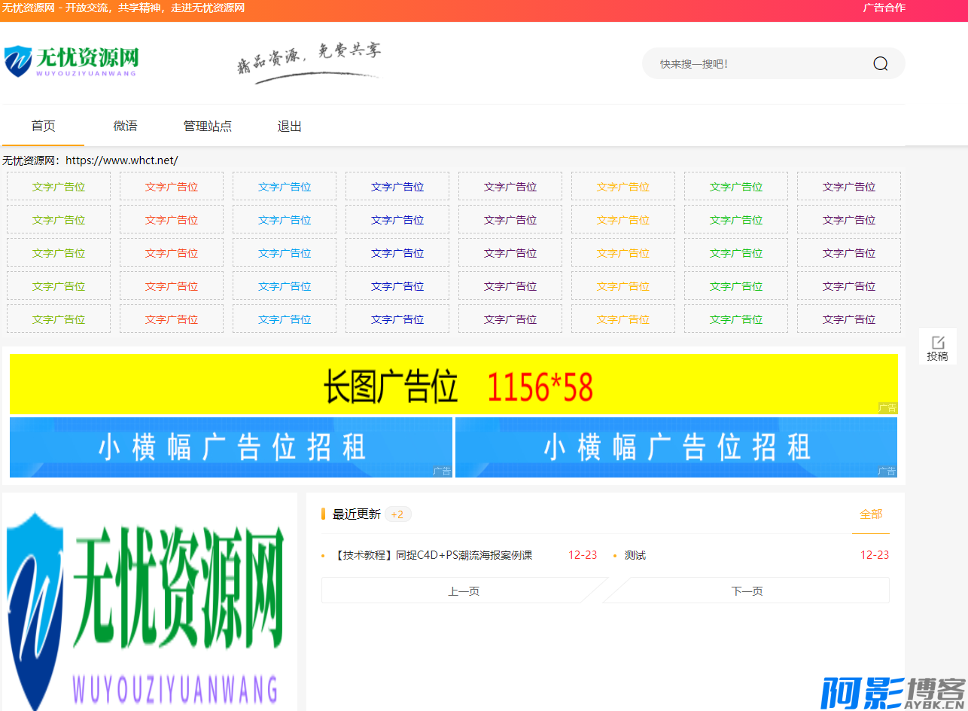Open the 首页 navigation tab
Viewport: 968px width, 711px height.
43,127
